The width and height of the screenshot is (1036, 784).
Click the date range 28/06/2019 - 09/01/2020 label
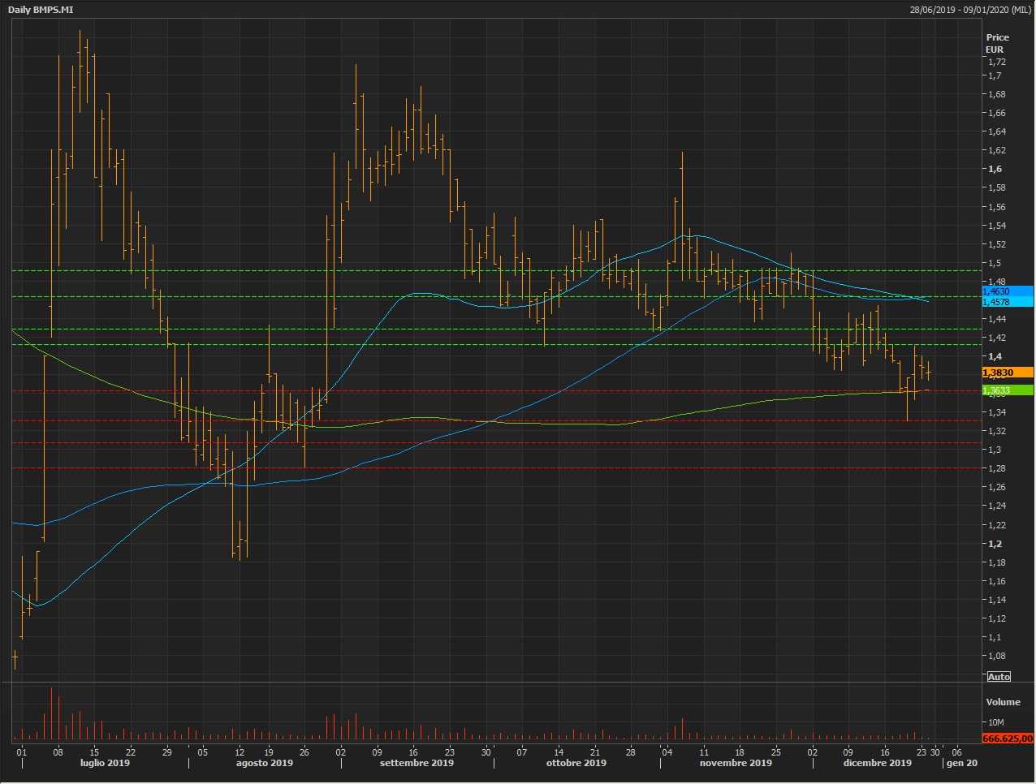[x=970, y=10]
